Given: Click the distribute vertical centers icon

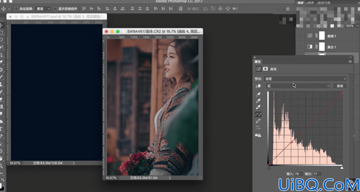Looking at the screenshot, I should (x=140, y=9).
